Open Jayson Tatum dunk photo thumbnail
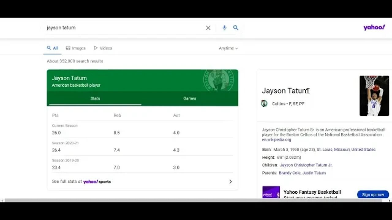The image size is (392, 220). 374,96
